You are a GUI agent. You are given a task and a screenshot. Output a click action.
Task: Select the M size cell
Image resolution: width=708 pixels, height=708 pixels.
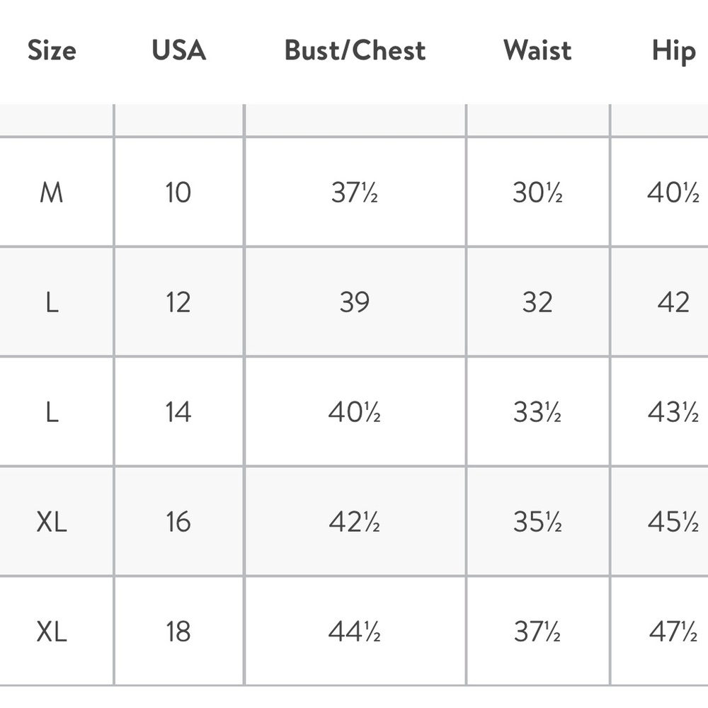(x=52, y=193)
